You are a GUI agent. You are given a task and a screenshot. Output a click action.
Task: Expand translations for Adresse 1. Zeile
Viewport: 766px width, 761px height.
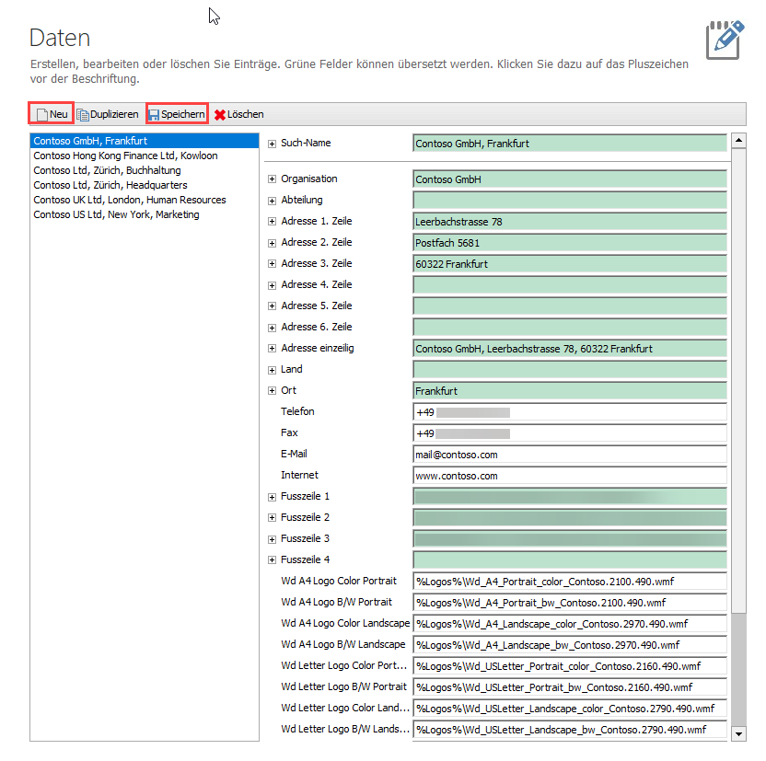(273, 222)
